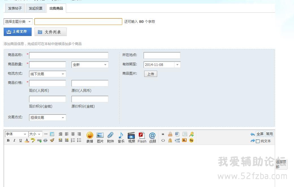Insert a numbered list
Image resolution: width=294 pixels, height=187 pixels.
pyautogui.click(x=73, y=140)
